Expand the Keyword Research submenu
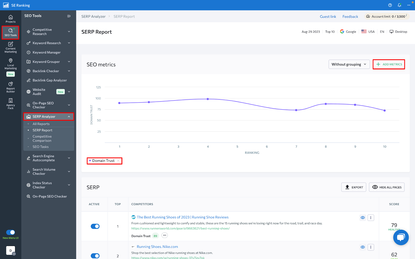 point(69,43)
